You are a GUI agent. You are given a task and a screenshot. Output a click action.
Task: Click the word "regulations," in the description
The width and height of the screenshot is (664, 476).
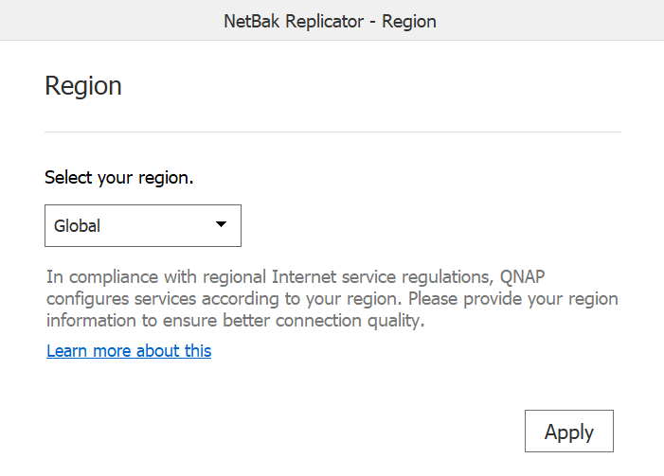448,277
